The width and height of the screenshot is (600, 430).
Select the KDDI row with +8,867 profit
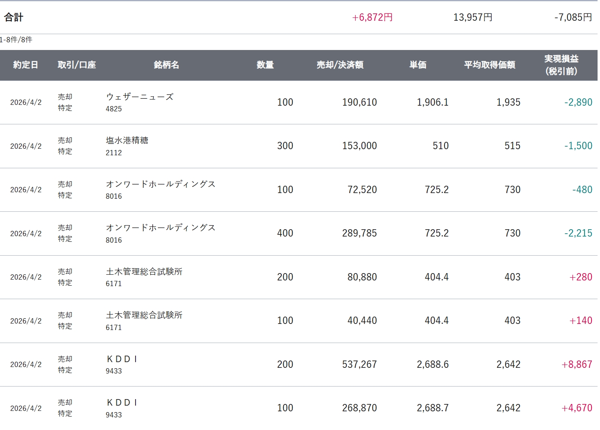coord(122,359)
